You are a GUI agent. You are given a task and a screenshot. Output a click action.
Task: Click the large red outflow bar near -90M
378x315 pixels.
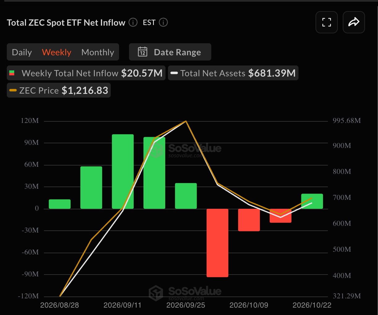point(217,243)
